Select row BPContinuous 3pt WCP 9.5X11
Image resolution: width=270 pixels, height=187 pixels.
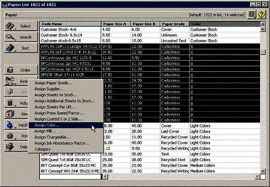[x=150, y=69]
